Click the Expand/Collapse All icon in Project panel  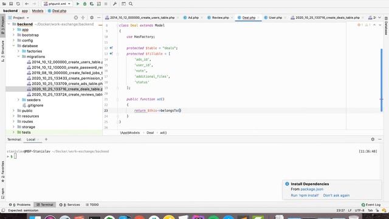click(83, 18)
